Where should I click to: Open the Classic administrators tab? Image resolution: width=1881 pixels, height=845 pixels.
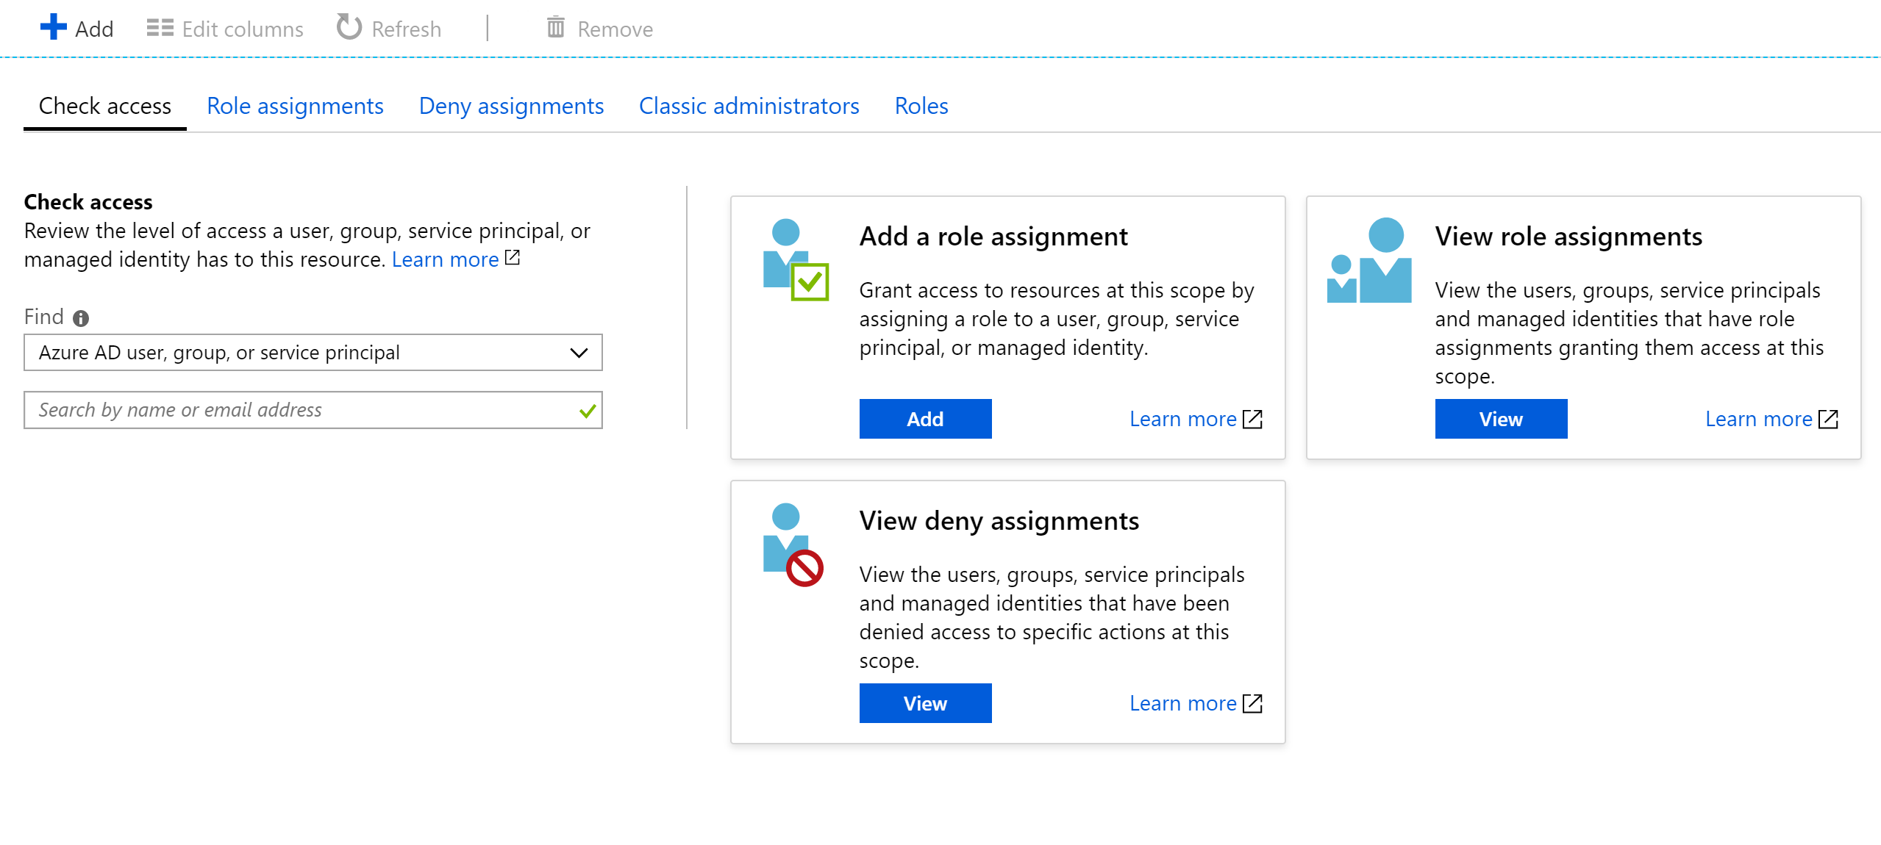point(749,106)
